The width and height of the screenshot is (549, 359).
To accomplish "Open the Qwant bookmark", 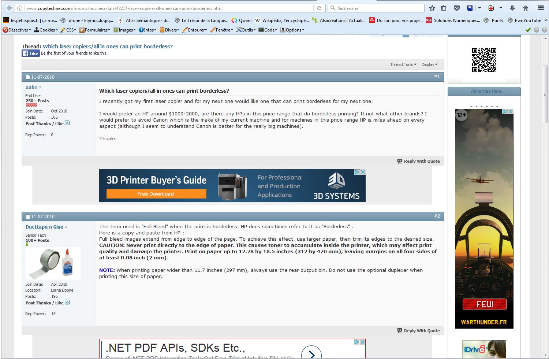I will tap(242, 21).
